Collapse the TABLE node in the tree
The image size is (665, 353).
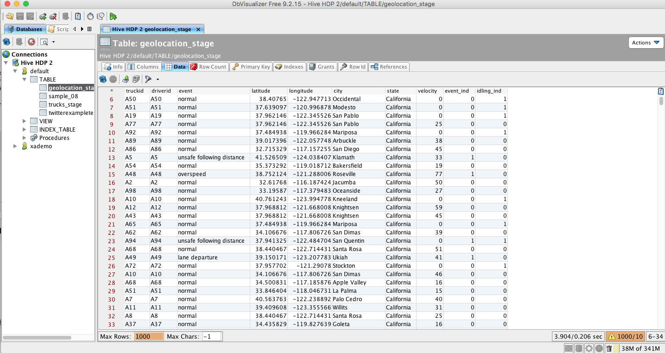tap(24, 79)
